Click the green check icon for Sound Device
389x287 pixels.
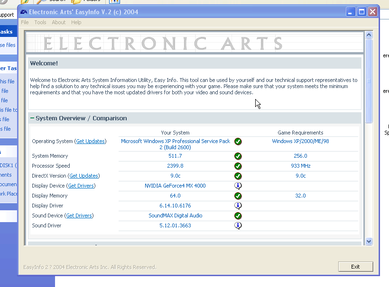tap(238, 215)
